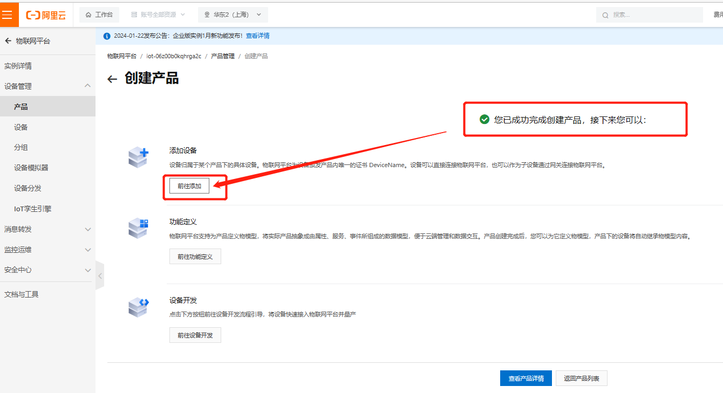Viewport: 723px width, 393px height.
Task: Expand the 监控运维 menu section
Action: [x=87, y=250]
